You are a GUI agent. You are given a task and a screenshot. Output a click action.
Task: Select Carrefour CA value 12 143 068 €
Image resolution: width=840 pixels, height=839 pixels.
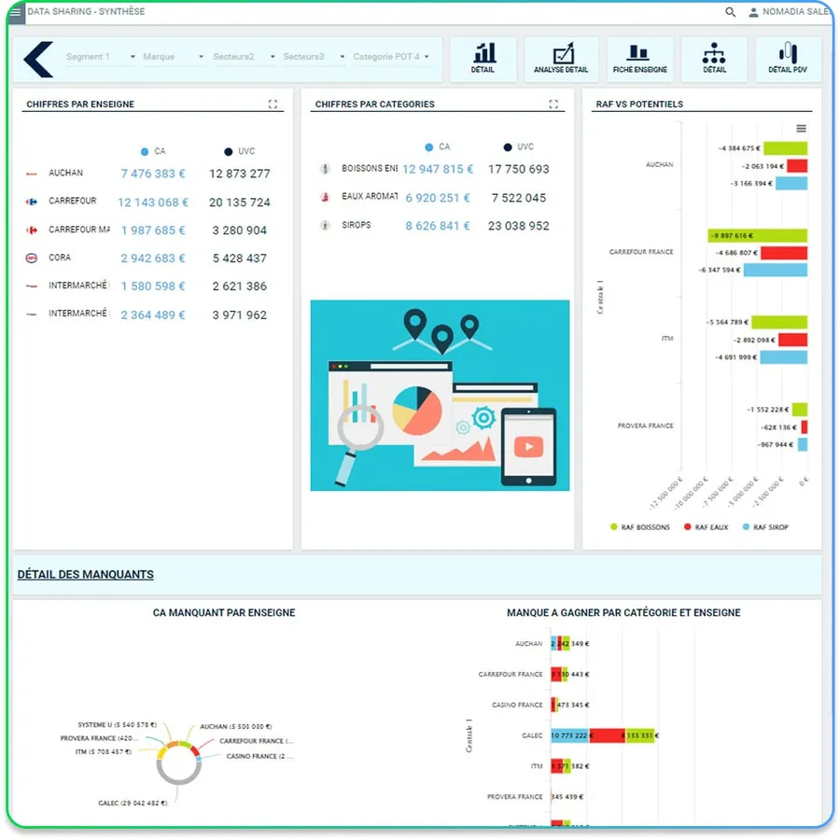(153, 202)
